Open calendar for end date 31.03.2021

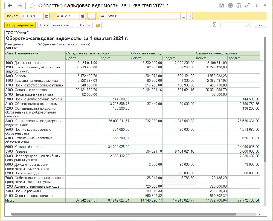click(x=83, y=16)
